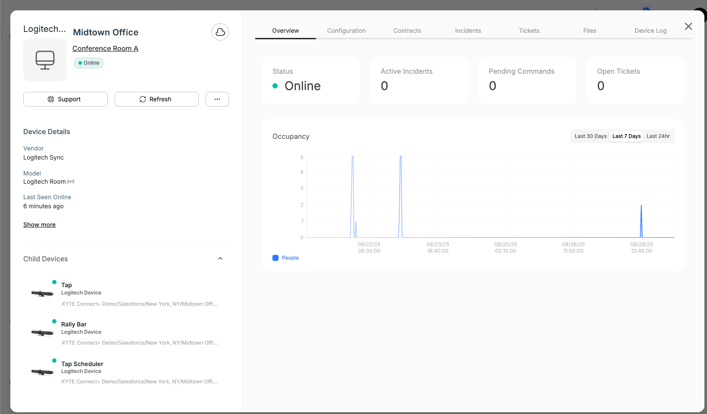Close the device details panel
The height and width of the screenshot is (414, 707).
[x=688, y=26]
